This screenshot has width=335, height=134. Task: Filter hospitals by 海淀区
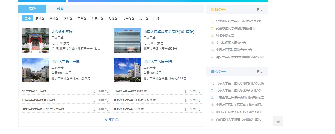(113, 18)
